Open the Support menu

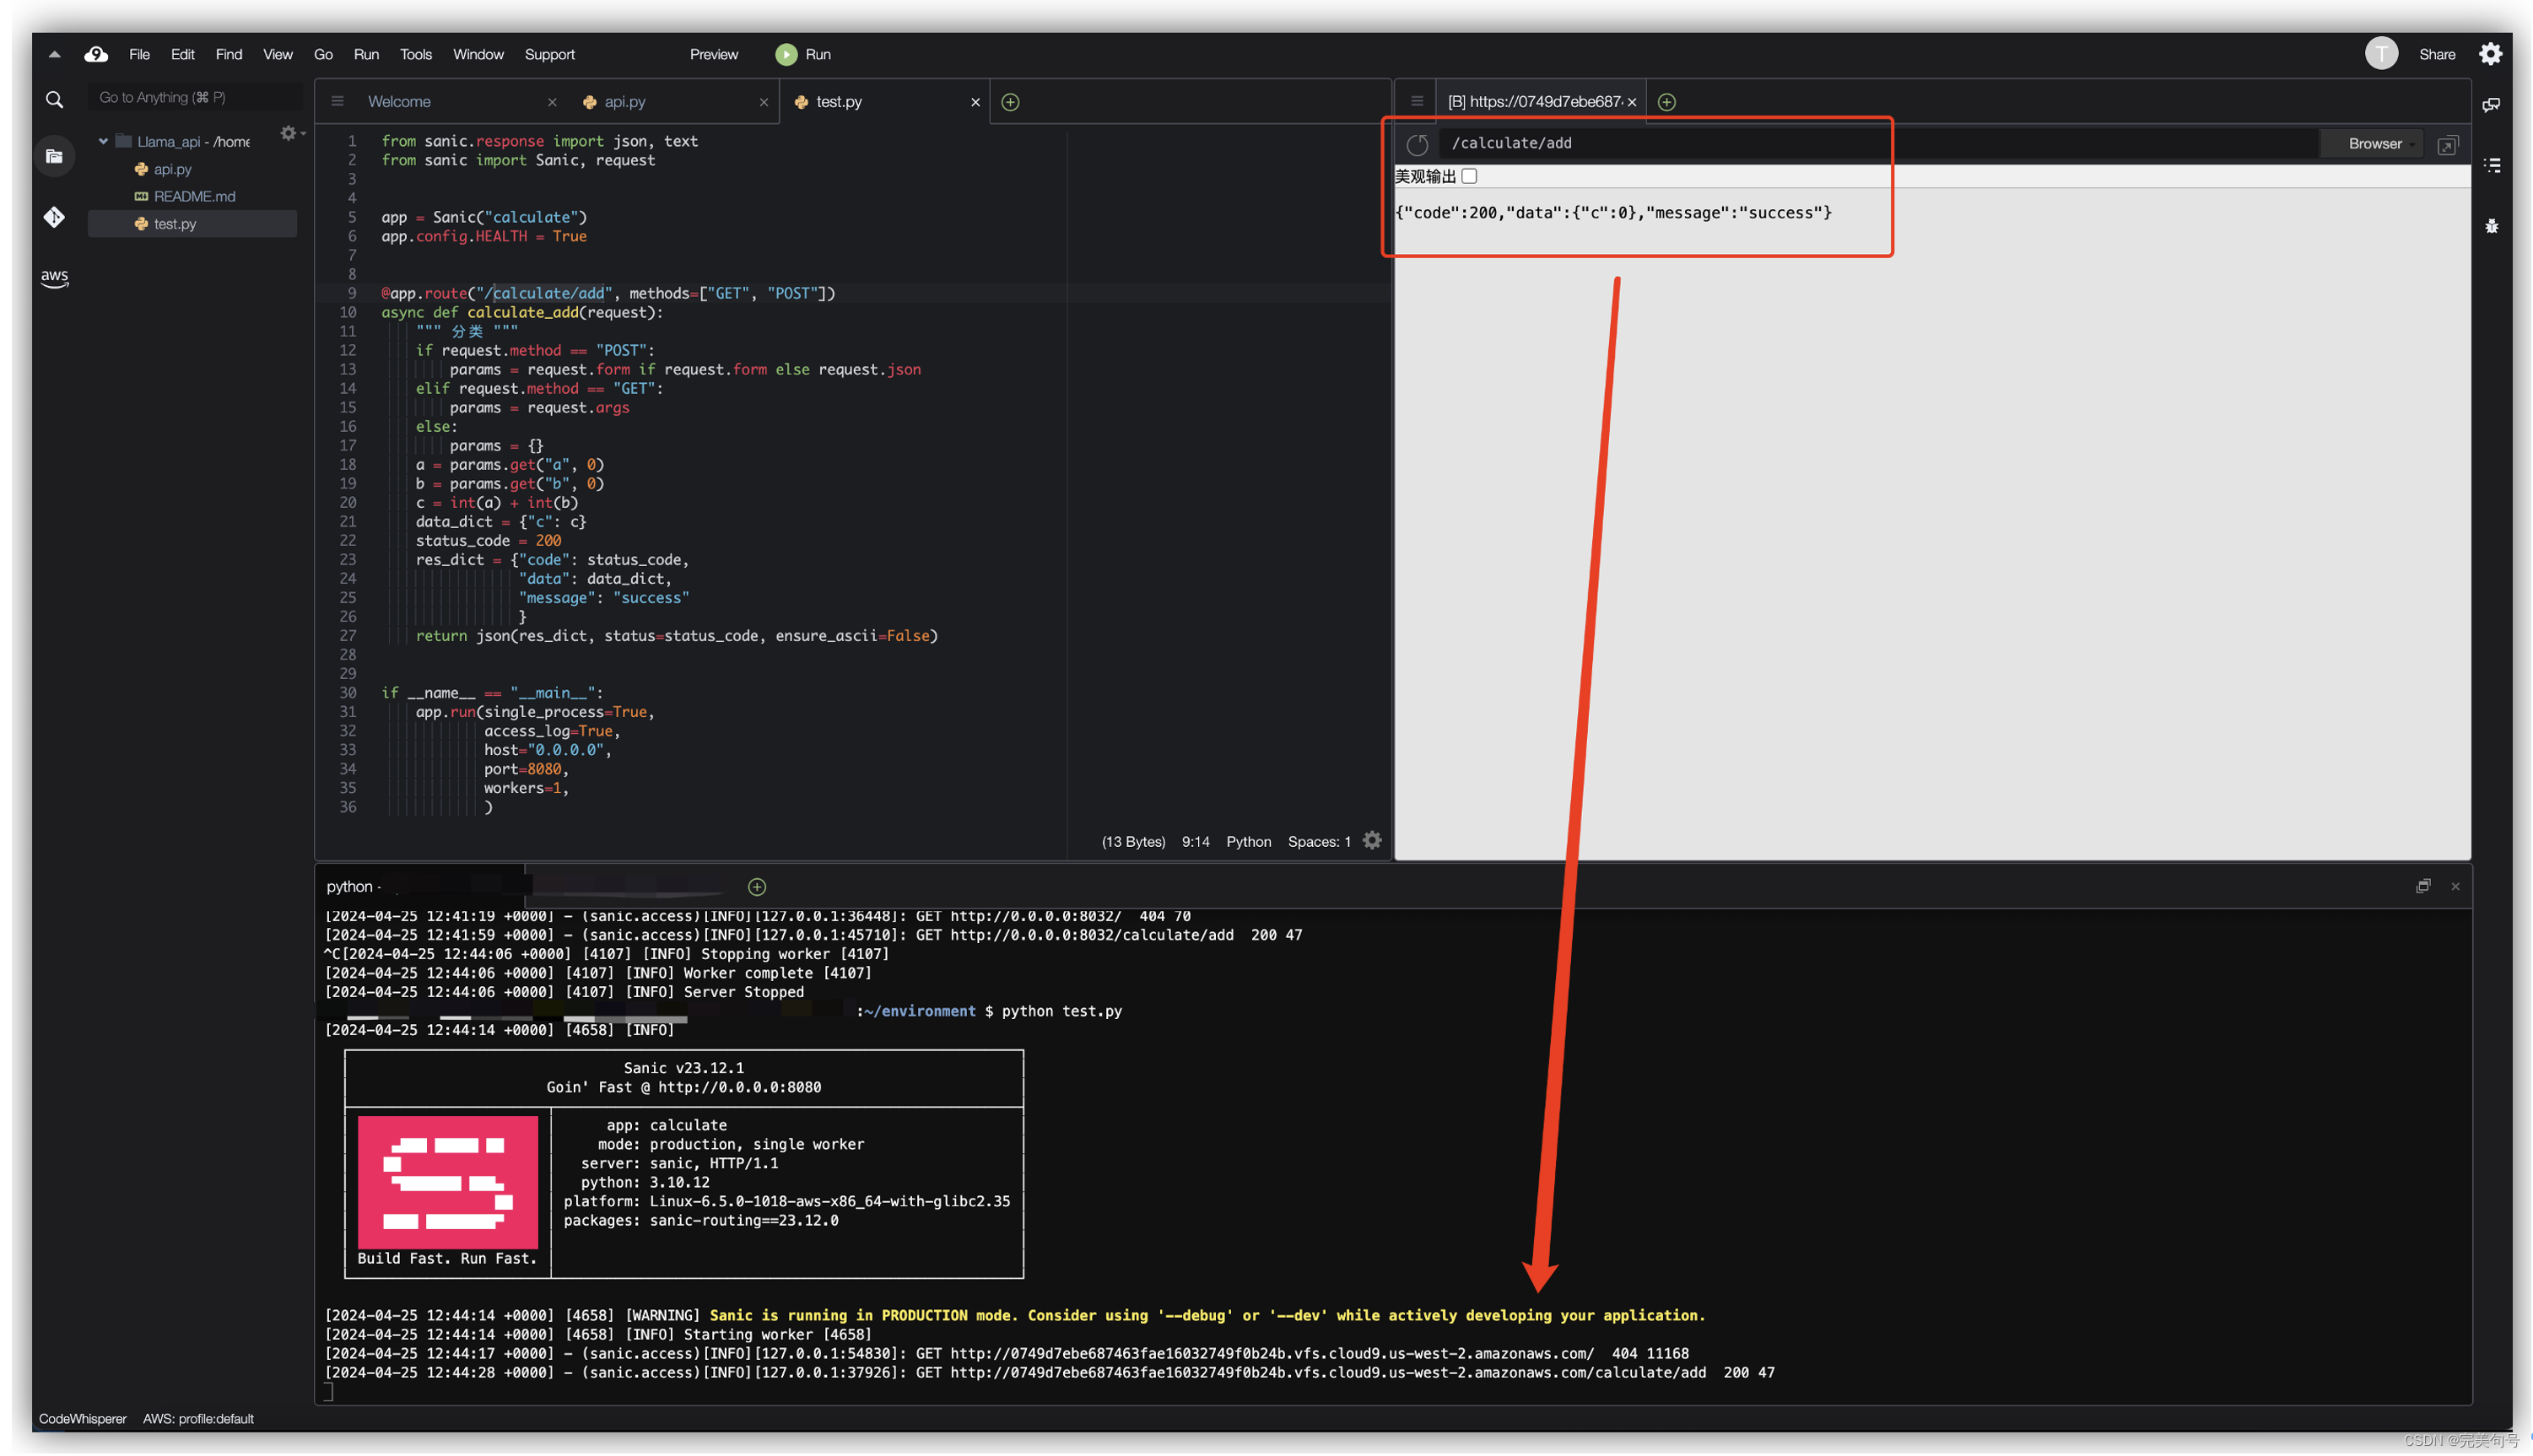pyautogui.click(x=549, y=54)
